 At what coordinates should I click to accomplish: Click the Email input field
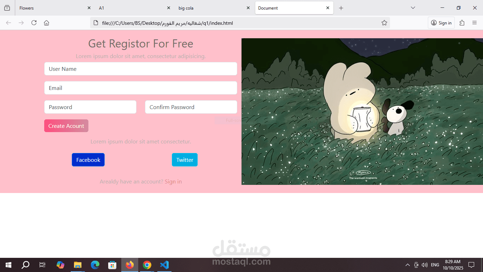141,88
